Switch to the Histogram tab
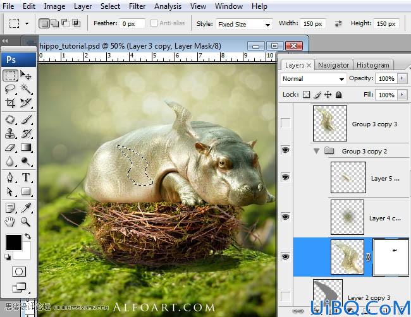Image resolution: width=411 pixels, height=317 pixels. click(x=372, y=65)
